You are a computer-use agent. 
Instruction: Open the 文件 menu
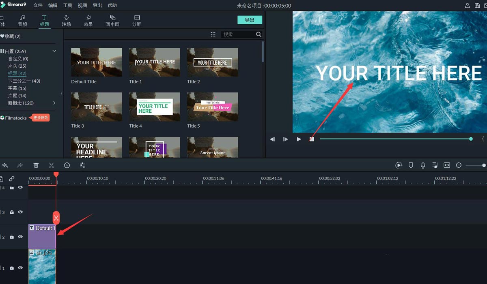[38, 6]
